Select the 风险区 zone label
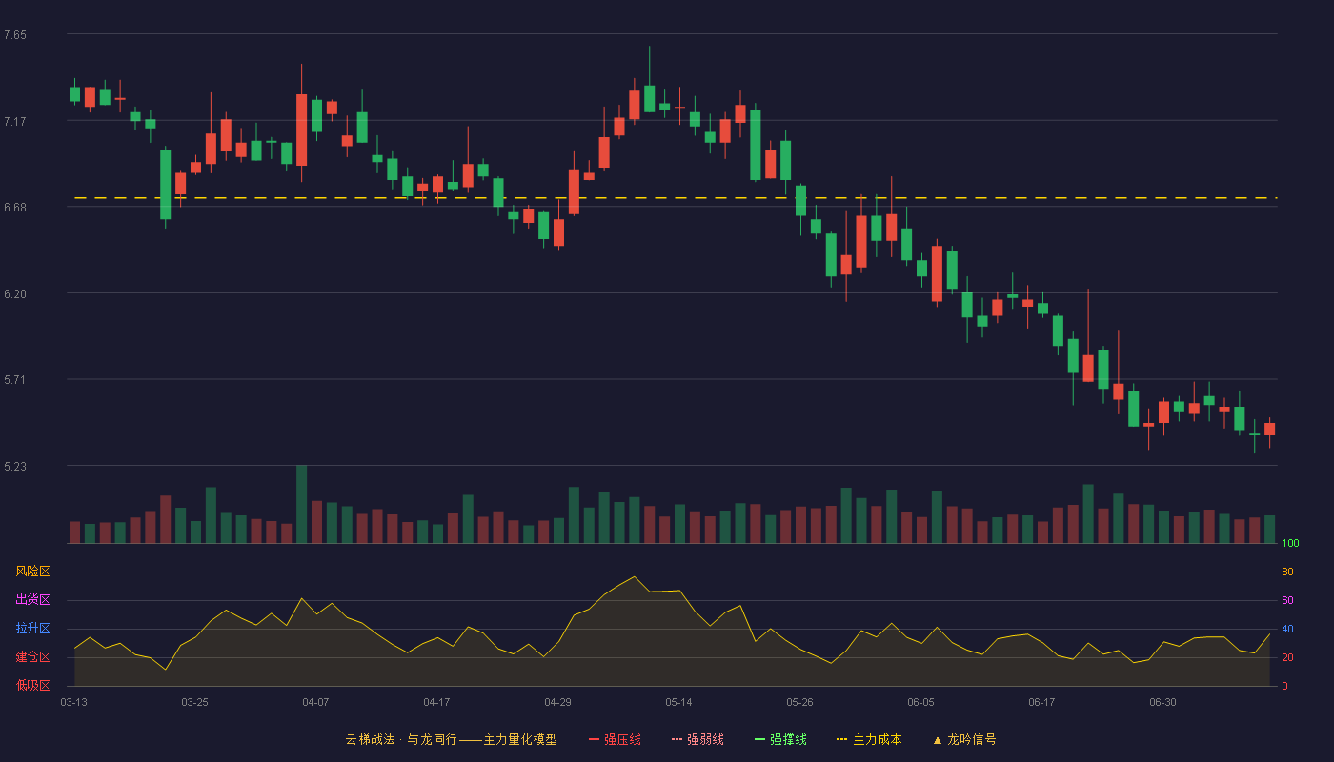 click(32, 571)
